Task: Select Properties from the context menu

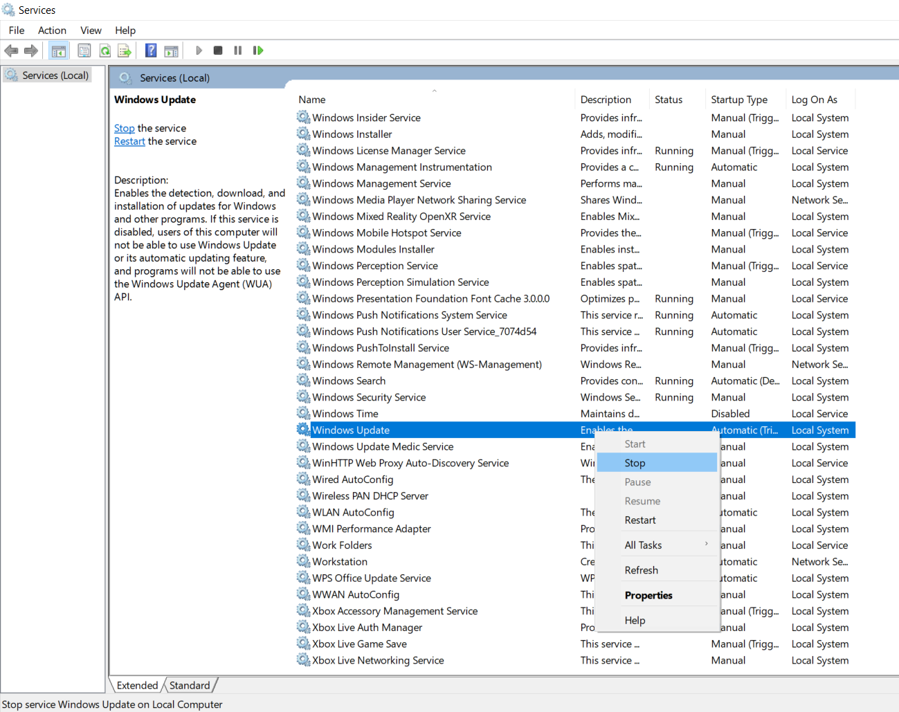Action: 648,596
